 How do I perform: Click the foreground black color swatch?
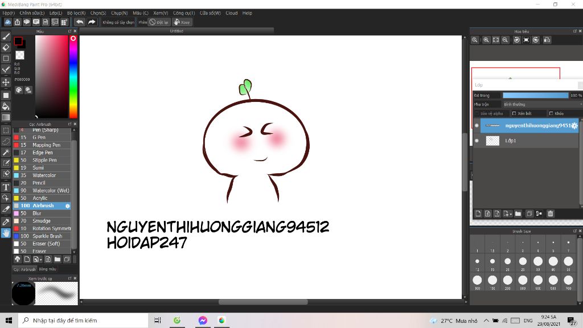(18, 41)
